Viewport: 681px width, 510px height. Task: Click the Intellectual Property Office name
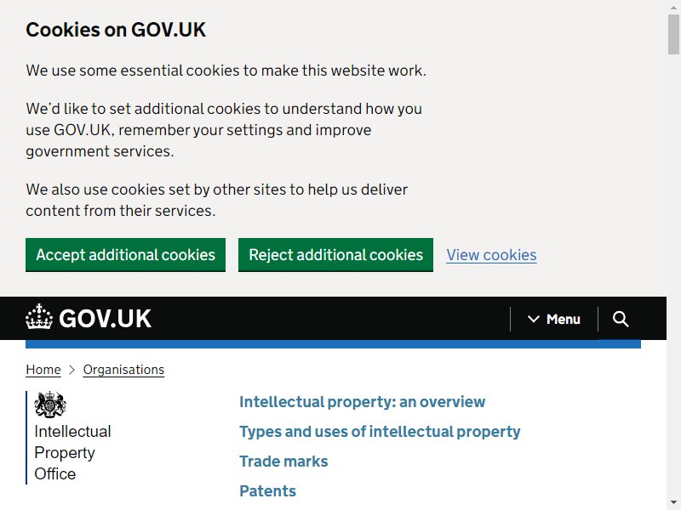(72, 453)
